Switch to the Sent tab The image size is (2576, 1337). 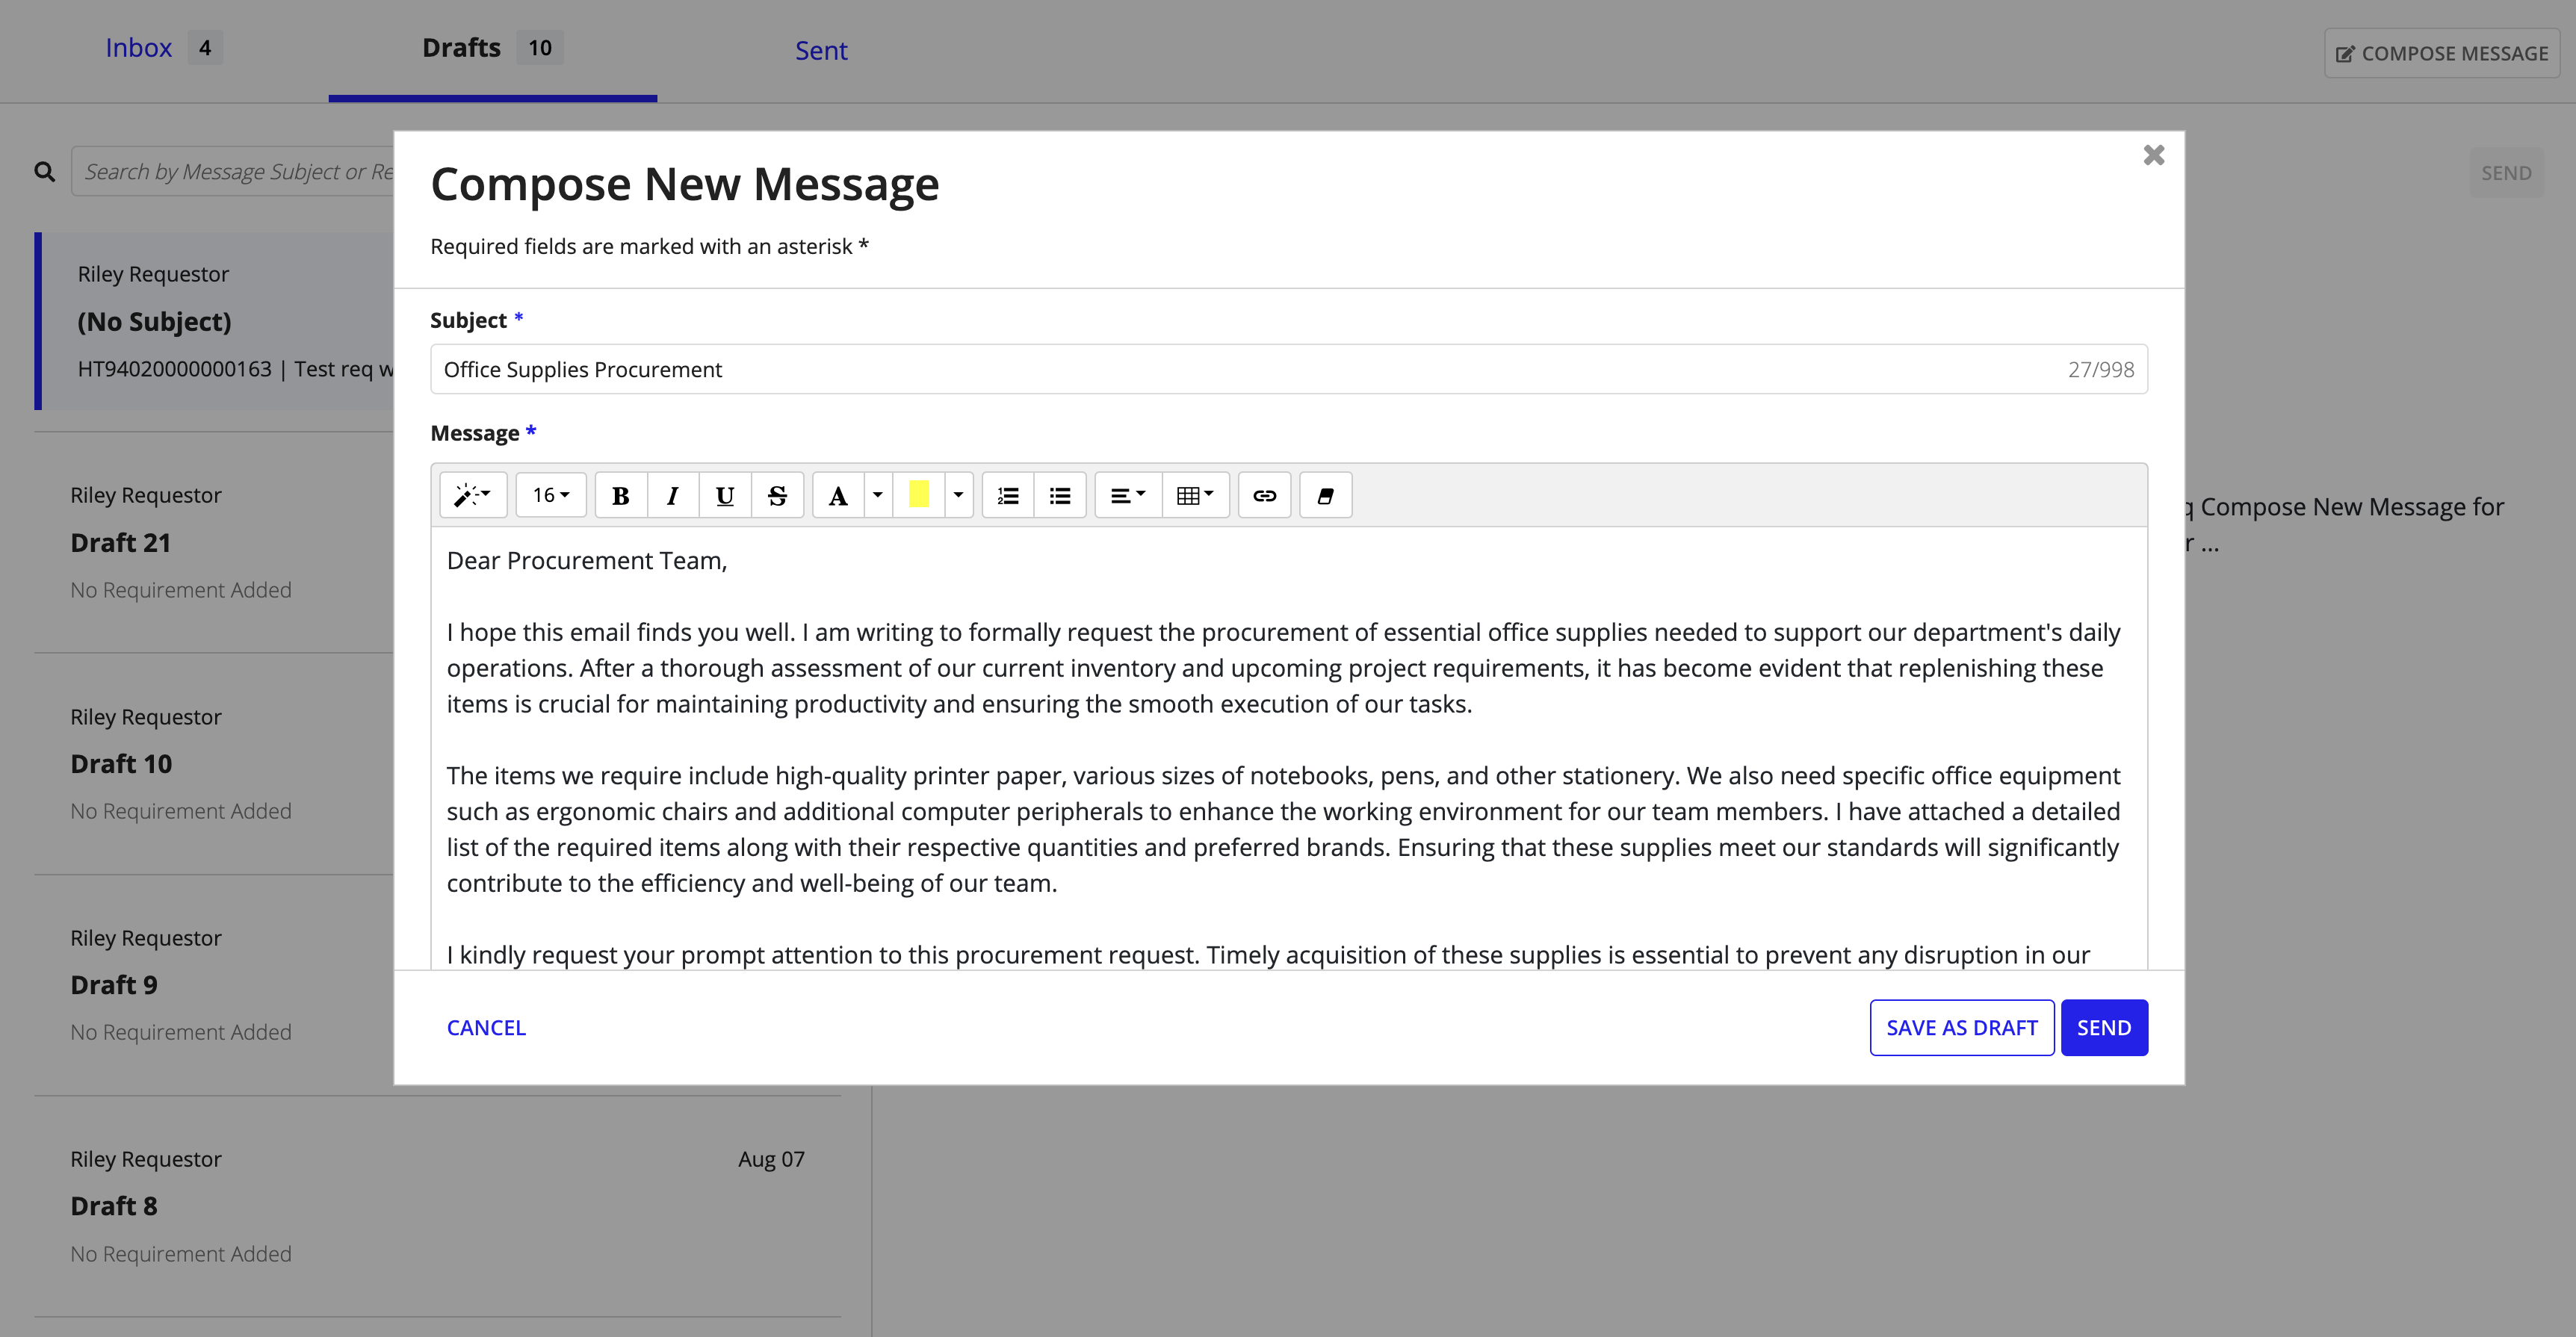(821, 49)
